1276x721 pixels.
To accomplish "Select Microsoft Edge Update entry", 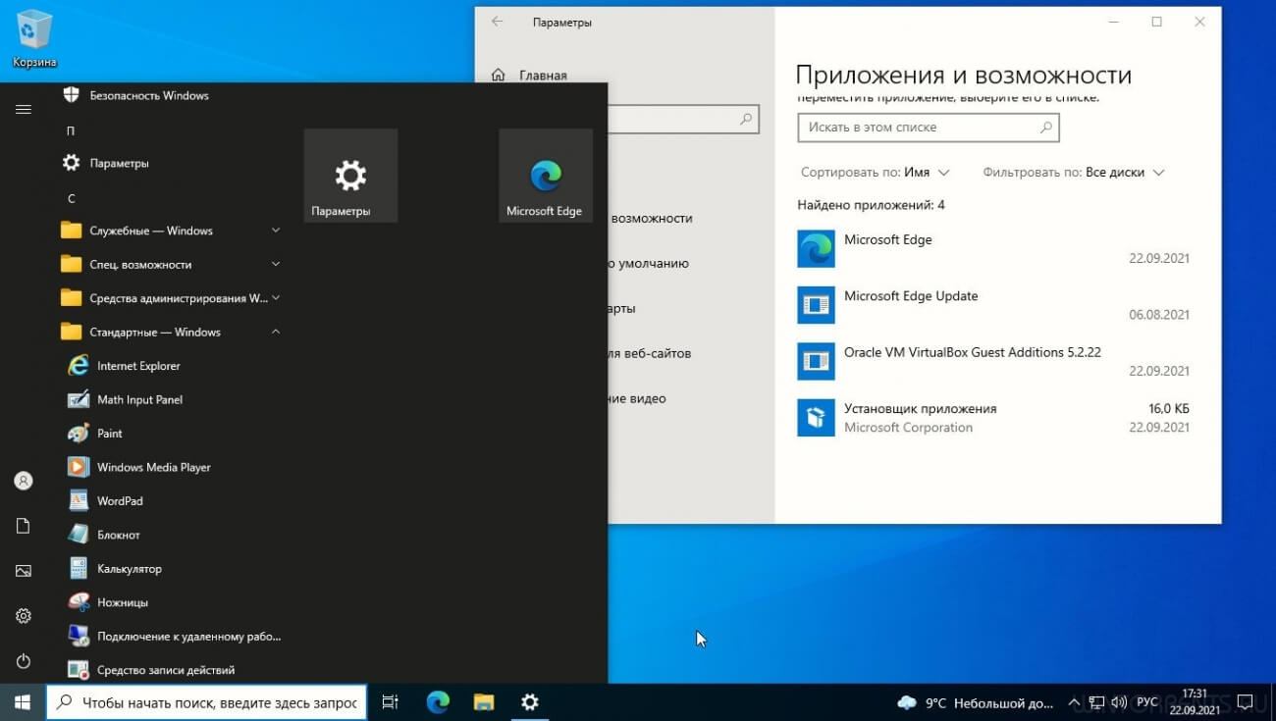I will tap(993, 305).
